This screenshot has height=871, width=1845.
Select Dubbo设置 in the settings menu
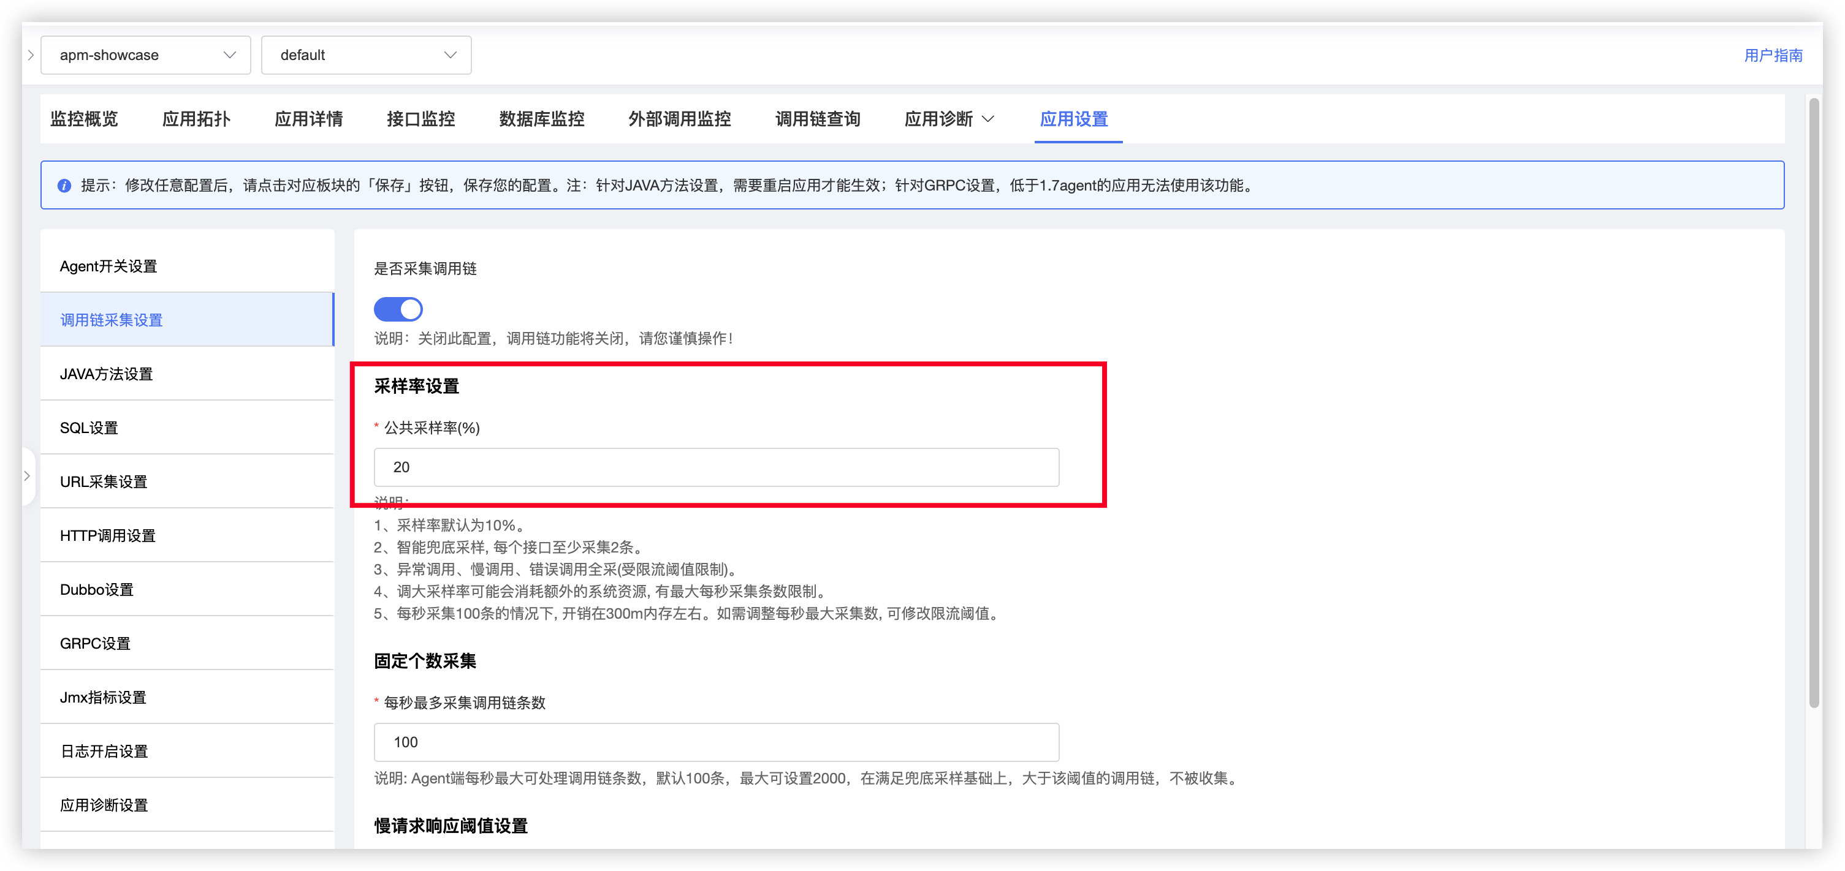click(188, 590)
